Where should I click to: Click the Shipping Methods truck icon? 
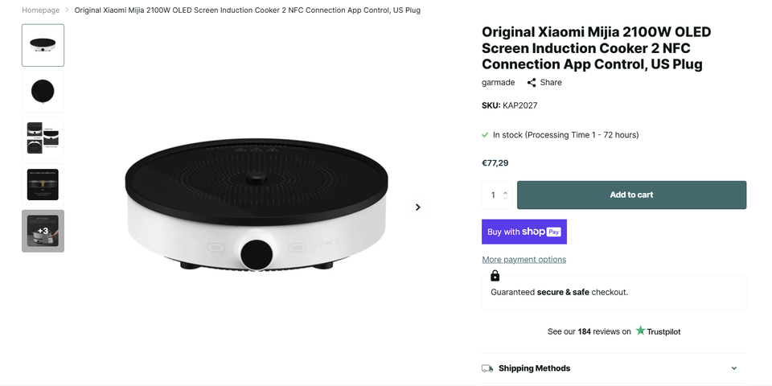[x=487, y=368]
